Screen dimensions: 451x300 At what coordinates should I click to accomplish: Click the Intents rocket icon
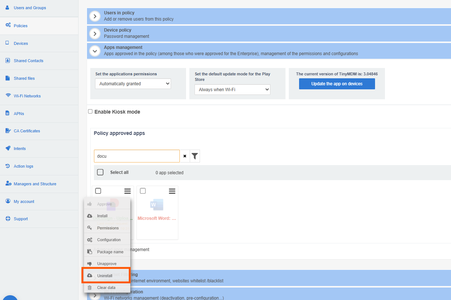[8, 148]
